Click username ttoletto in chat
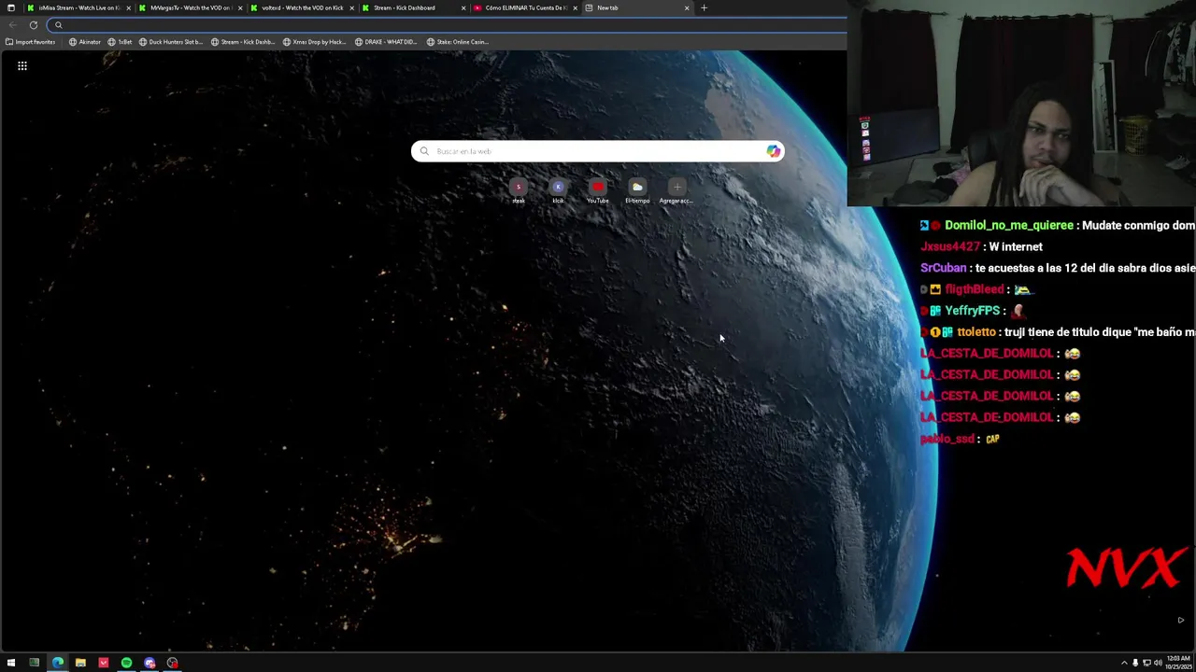This screenshot has height=672, width=1196. click(976, 332)
